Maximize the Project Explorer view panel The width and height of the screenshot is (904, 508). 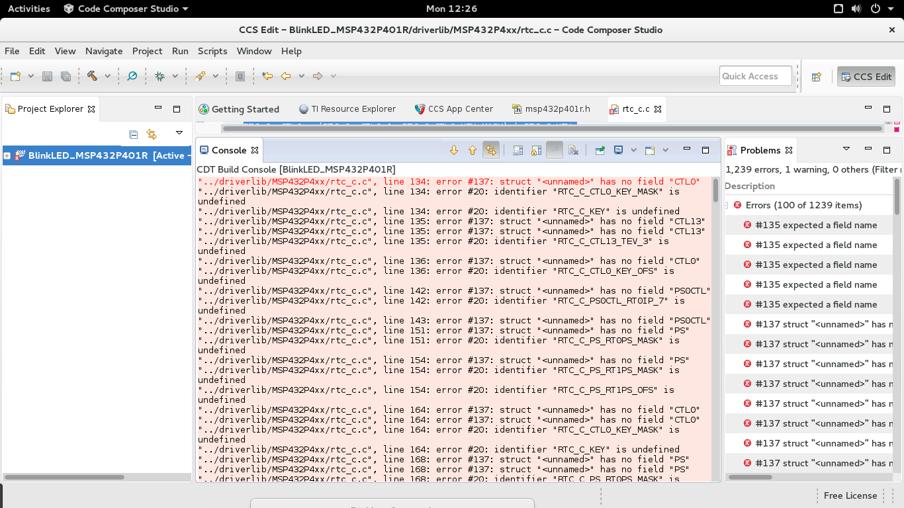pyautogui.click(x=177, y=108)
